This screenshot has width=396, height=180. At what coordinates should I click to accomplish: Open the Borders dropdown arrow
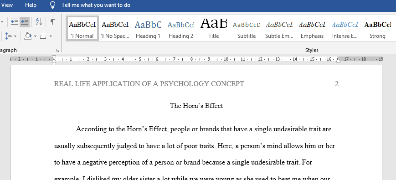51,36
